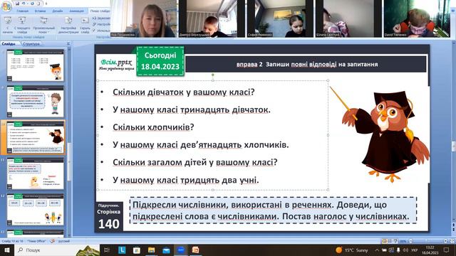Switch to Normal view in status bar

(384, 241)
